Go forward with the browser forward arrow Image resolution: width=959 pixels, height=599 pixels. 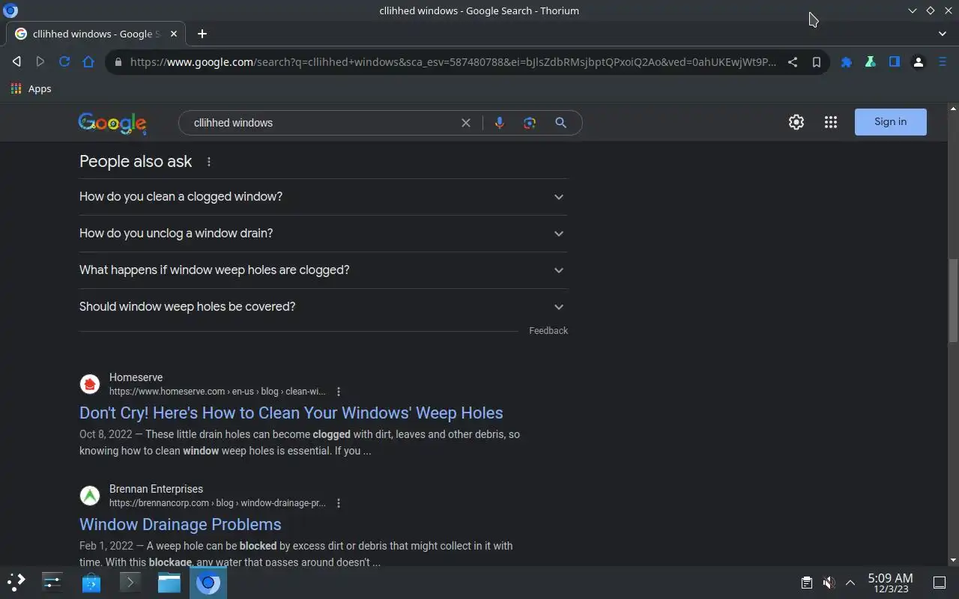(x=40, y=61)
